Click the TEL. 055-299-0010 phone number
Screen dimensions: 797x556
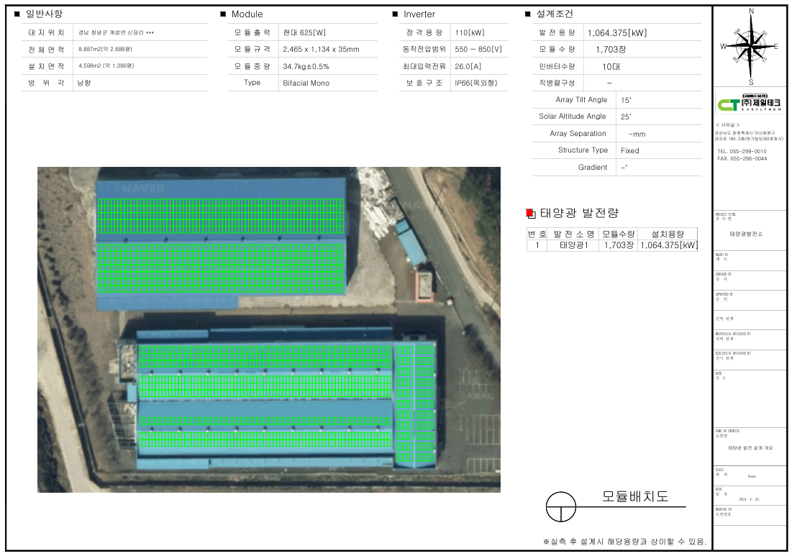tap(742, 151)
